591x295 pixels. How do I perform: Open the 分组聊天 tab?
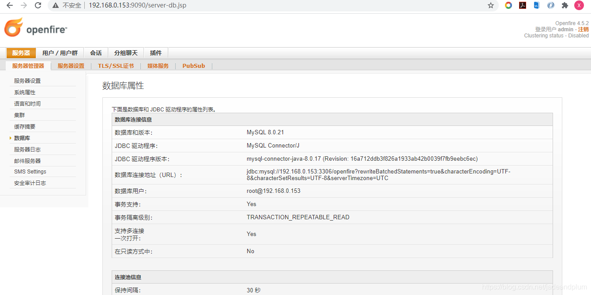126,53
